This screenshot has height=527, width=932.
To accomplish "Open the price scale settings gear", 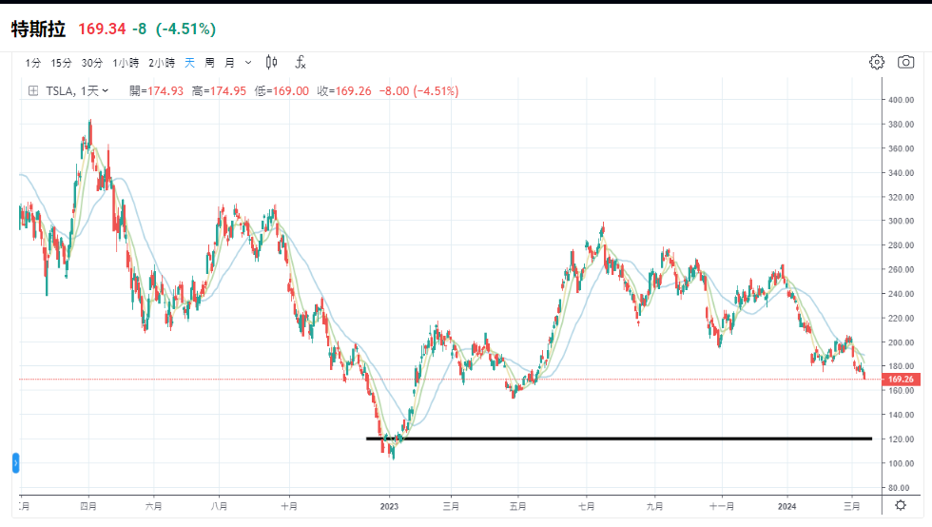I will tap(901, 505).
